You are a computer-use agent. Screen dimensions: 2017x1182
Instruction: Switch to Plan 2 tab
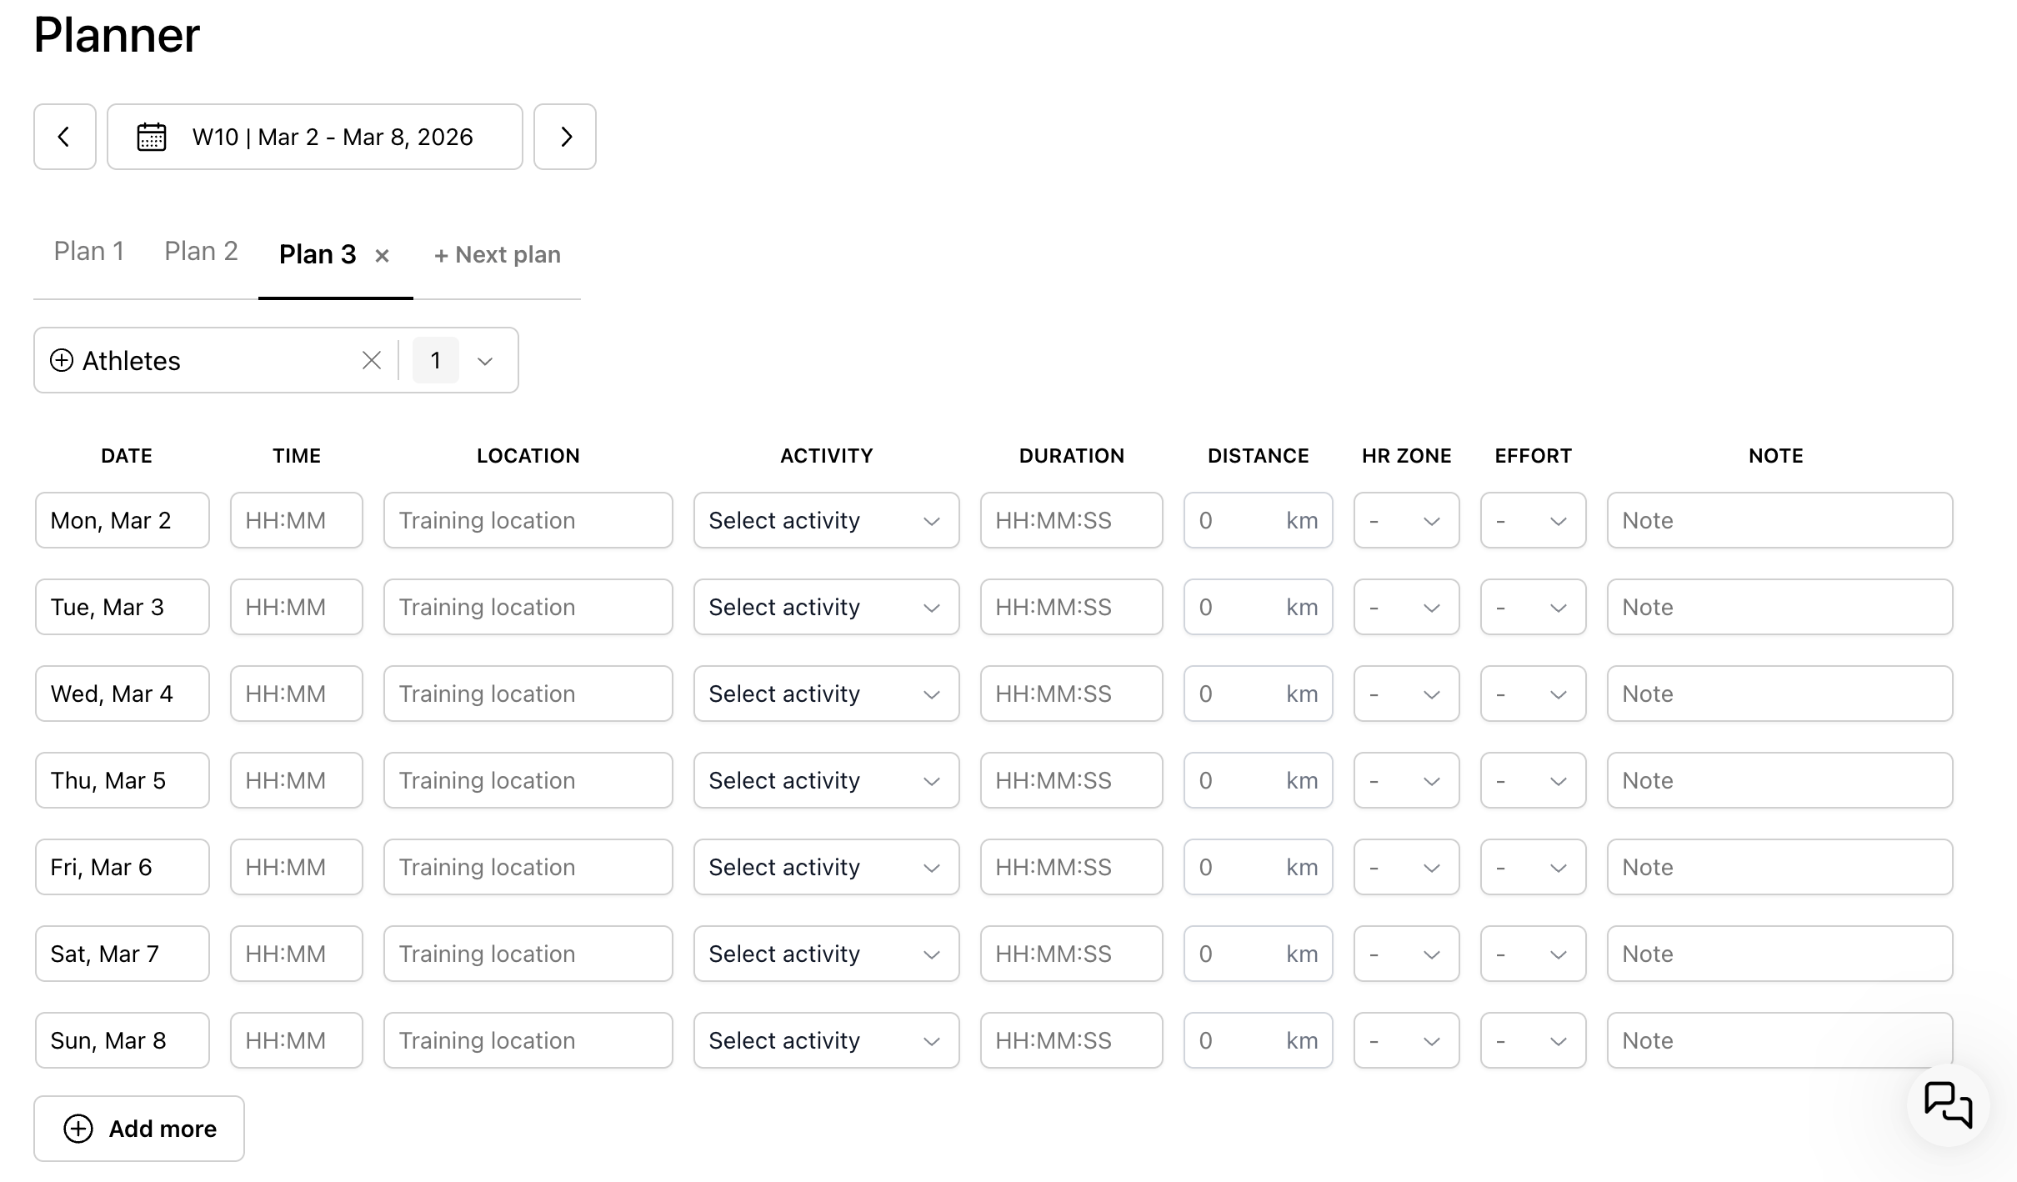pos(201,252)
